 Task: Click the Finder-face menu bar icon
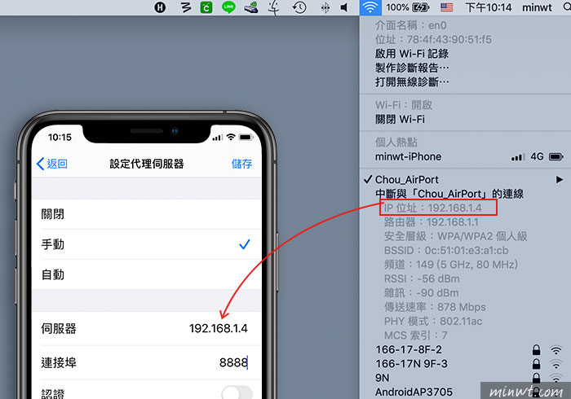274,7
